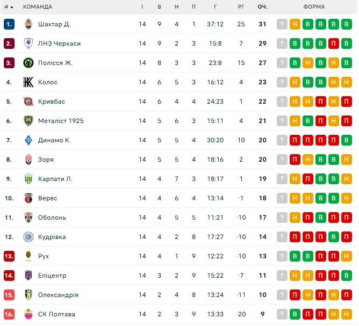
Task: Open the Олександрія team name
Action: click(x=58, y=295)
